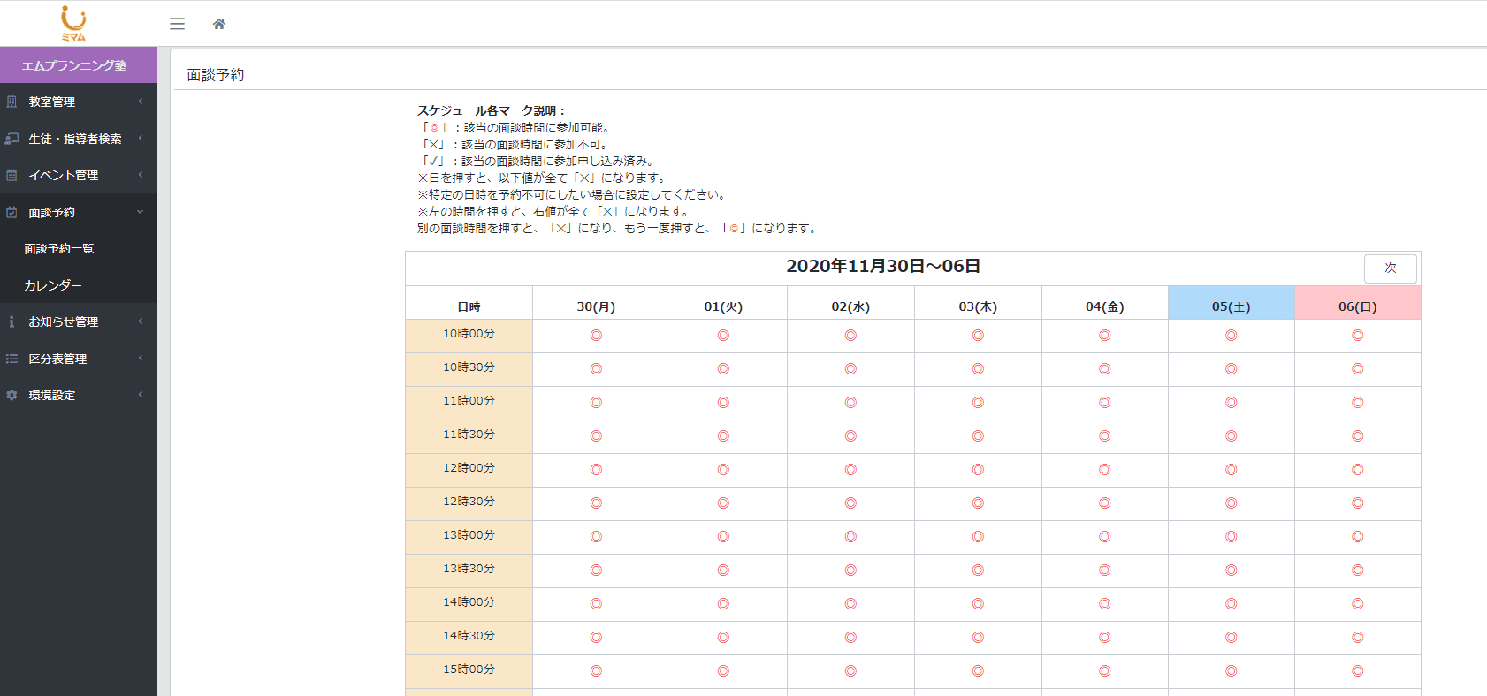Click the 11時30分 time row label
This screenshot has height=696, width=1487.
coord(469,435)
